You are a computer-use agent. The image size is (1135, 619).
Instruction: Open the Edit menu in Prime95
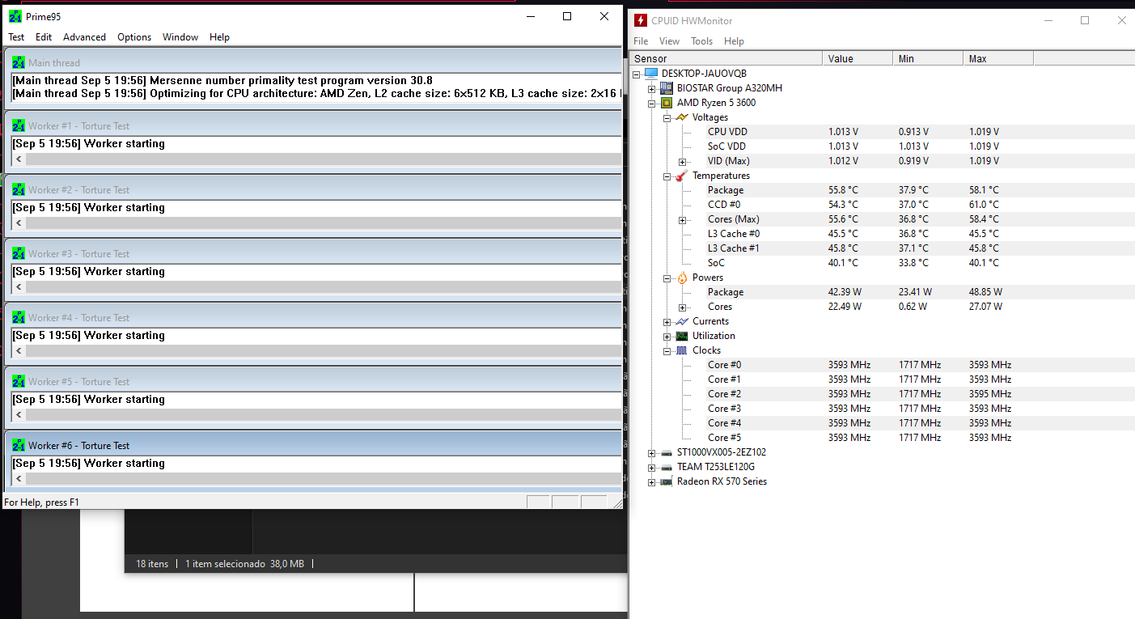(x=44, y=37)
